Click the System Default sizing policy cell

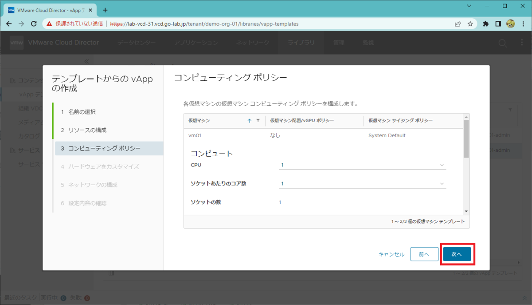(387, 135)
